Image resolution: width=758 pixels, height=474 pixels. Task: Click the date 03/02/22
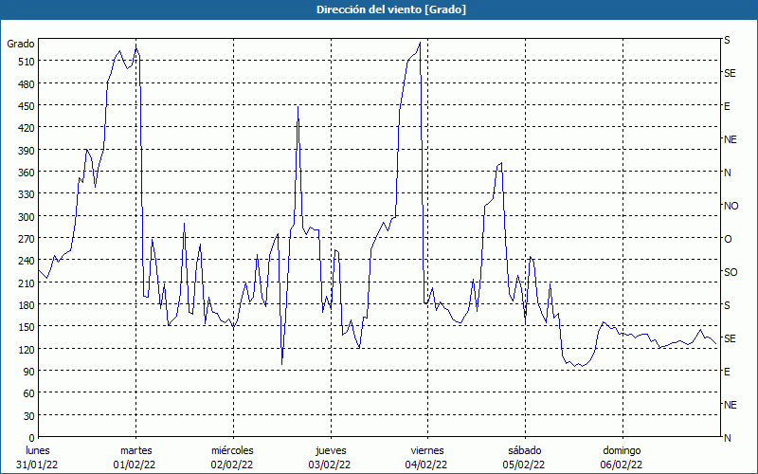coord(330,465)
